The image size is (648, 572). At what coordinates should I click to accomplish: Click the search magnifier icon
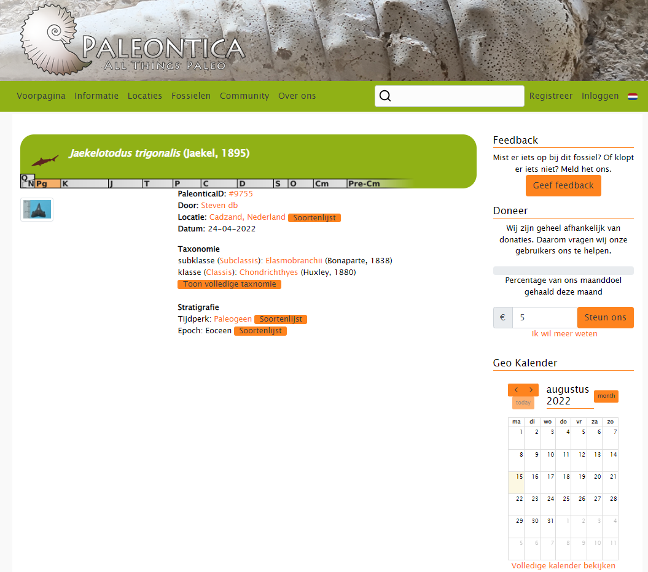pyautogui.click(x=385, y=96)
